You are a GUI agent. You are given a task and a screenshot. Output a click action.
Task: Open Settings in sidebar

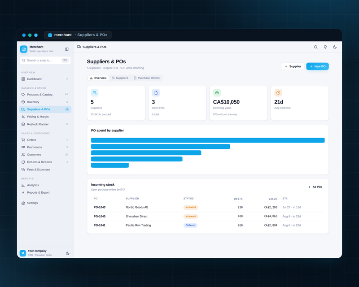tap(45, 203)
